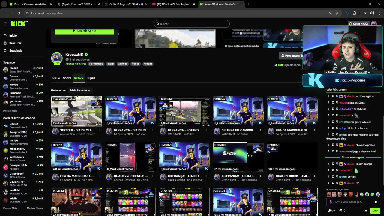Open the browser extensions puzzle icon
The width and height of the screenshot is (384, 216).
tap(354, 13)
